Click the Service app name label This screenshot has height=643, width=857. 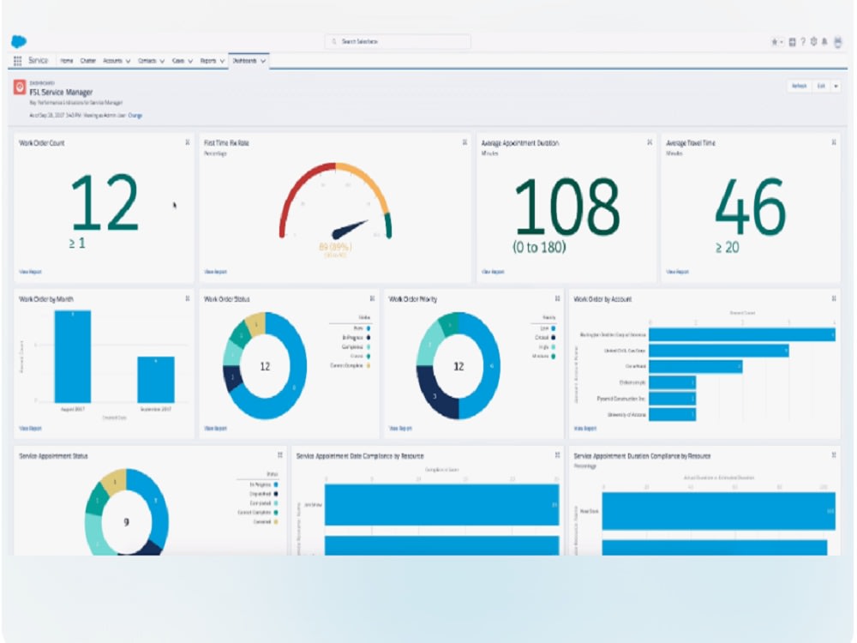39,61
